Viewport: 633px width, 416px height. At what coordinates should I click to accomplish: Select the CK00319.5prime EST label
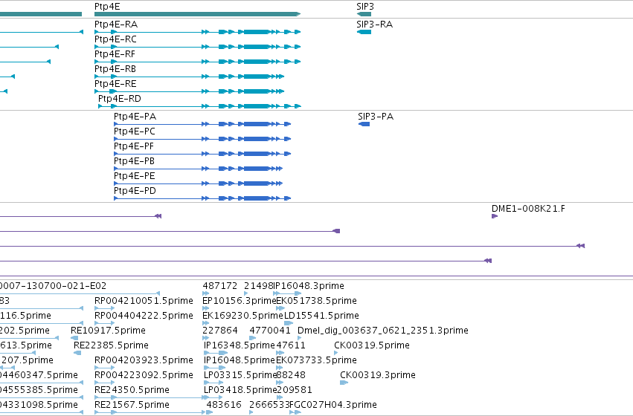click(372, 346)
